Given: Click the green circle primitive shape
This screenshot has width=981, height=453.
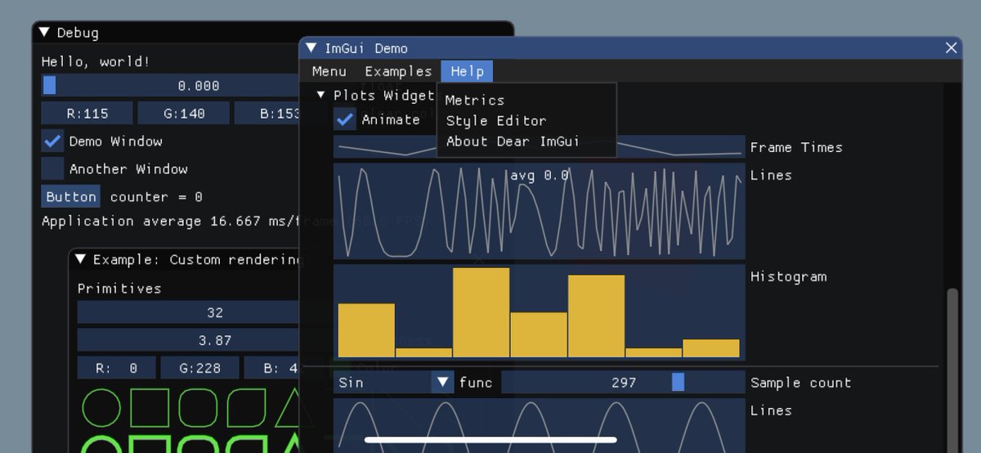Looking at the screenshot, I should [101, 408].
